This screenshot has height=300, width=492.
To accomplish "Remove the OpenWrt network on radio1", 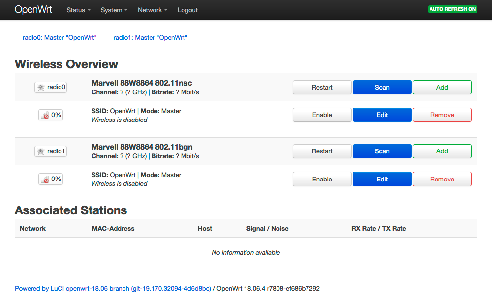I will click(x=442, y=179).
